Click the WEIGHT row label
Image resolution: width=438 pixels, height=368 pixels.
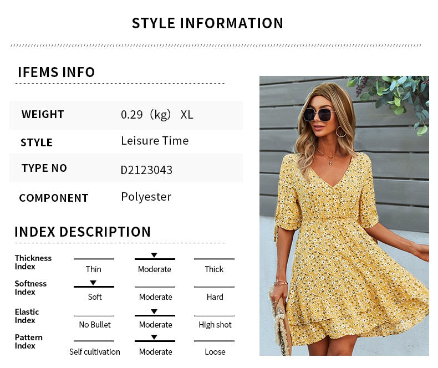coord(43,114)
